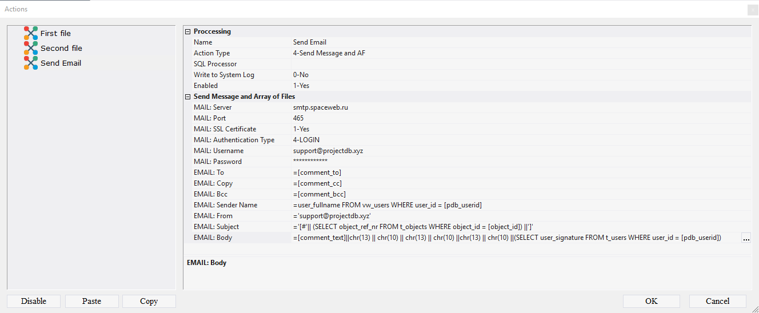Click the Send Email action icon
759x313 pixels.
click(30, 63)
